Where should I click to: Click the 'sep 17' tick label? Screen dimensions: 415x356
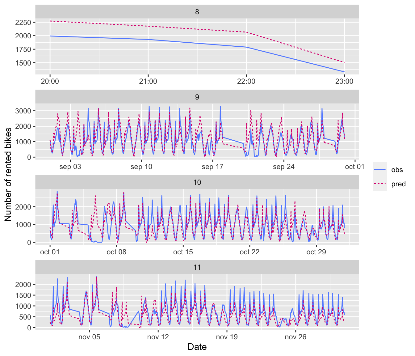pos(212,167)
